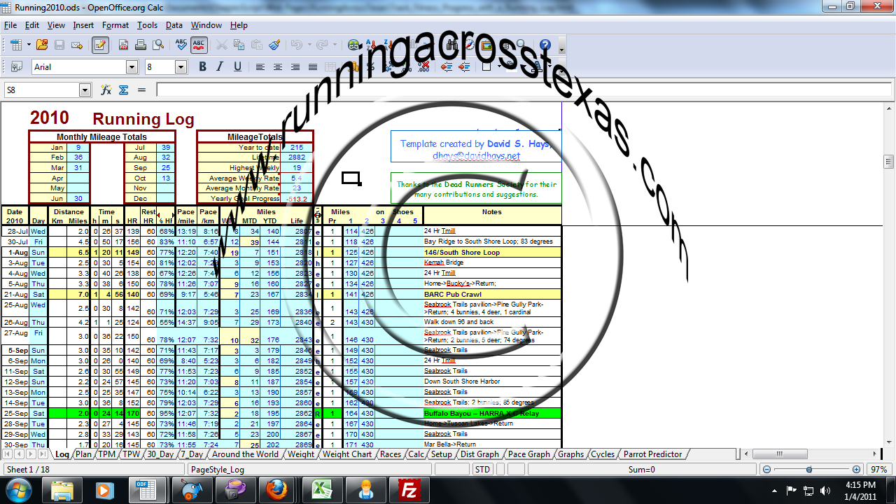Open the Page Preview

157,44
